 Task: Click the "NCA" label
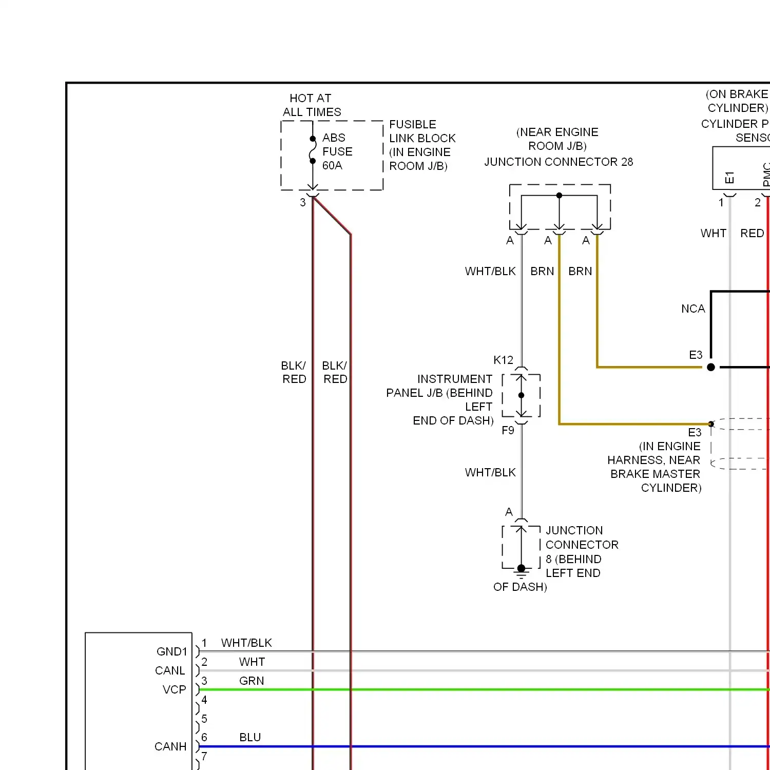693,309
